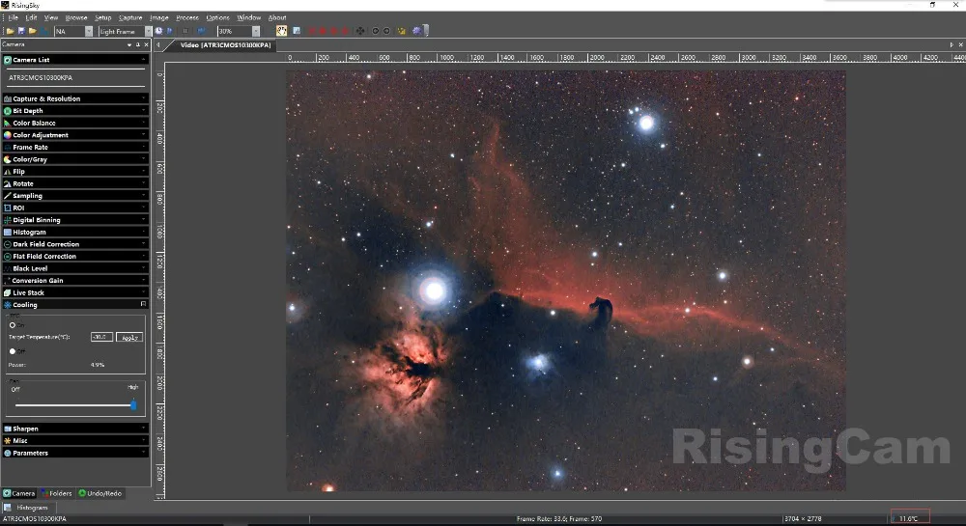Turn TEC cooling On radio button
This screenshot has height=526, width=966.
pyautogui.click(x=13, y=324)
